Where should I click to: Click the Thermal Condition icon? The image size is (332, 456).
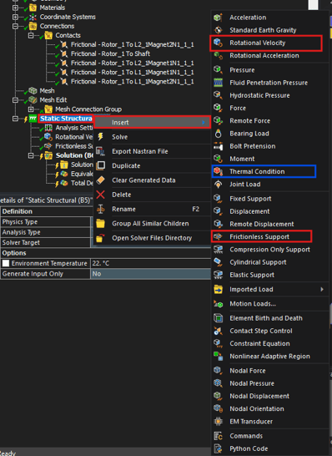point(218,171)
